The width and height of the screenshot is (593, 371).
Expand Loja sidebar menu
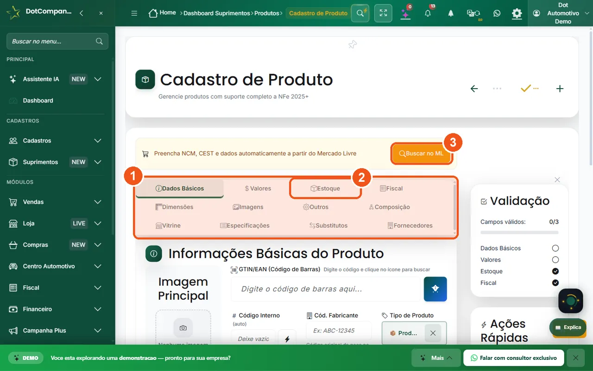[56, 224]
